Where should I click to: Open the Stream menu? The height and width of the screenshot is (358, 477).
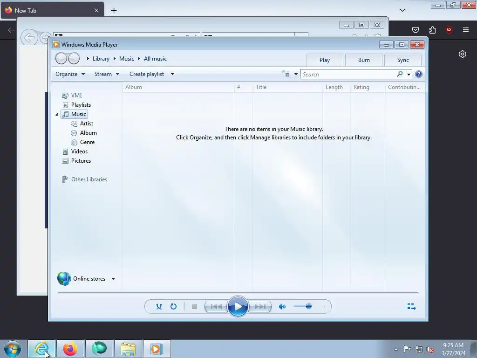107,74
